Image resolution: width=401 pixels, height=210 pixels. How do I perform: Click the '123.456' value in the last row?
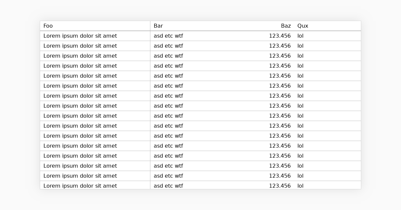(280, 186)
